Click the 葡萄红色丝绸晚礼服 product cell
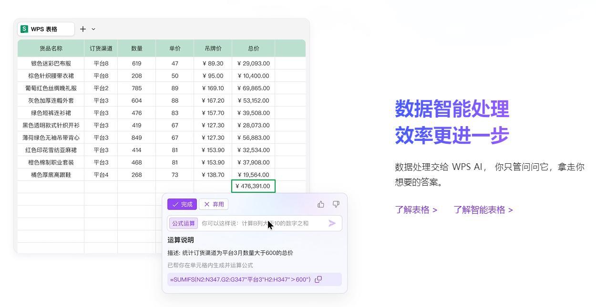The width and height of the screenshot is (596, 307). (51, 88)
